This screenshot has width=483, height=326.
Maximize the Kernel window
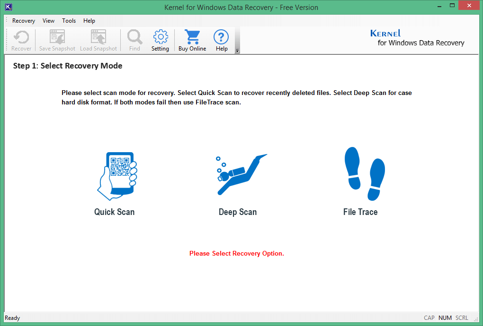click(452, 6)
